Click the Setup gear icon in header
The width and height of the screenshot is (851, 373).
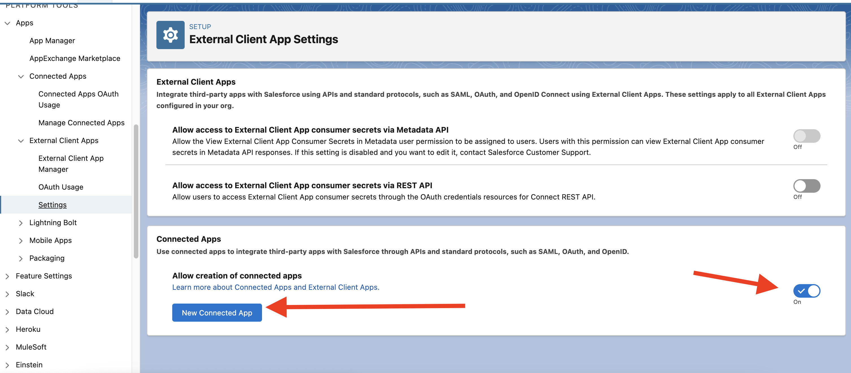[x=170, y=35]
